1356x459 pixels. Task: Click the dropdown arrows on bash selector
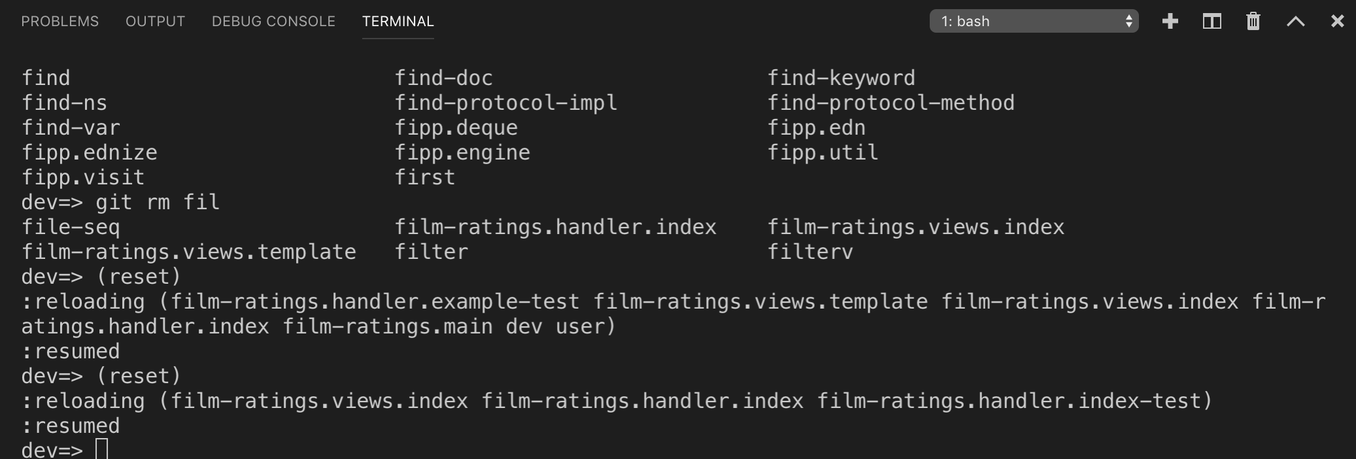point(1128,21)
